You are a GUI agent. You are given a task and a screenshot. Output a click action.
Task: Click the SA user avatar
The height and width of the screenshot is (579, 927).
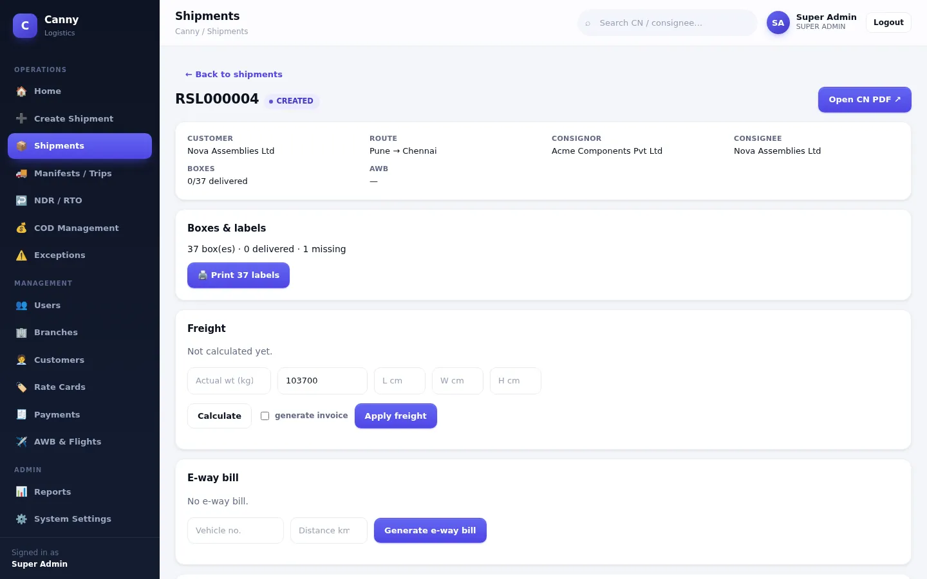[x=778, y=23]
